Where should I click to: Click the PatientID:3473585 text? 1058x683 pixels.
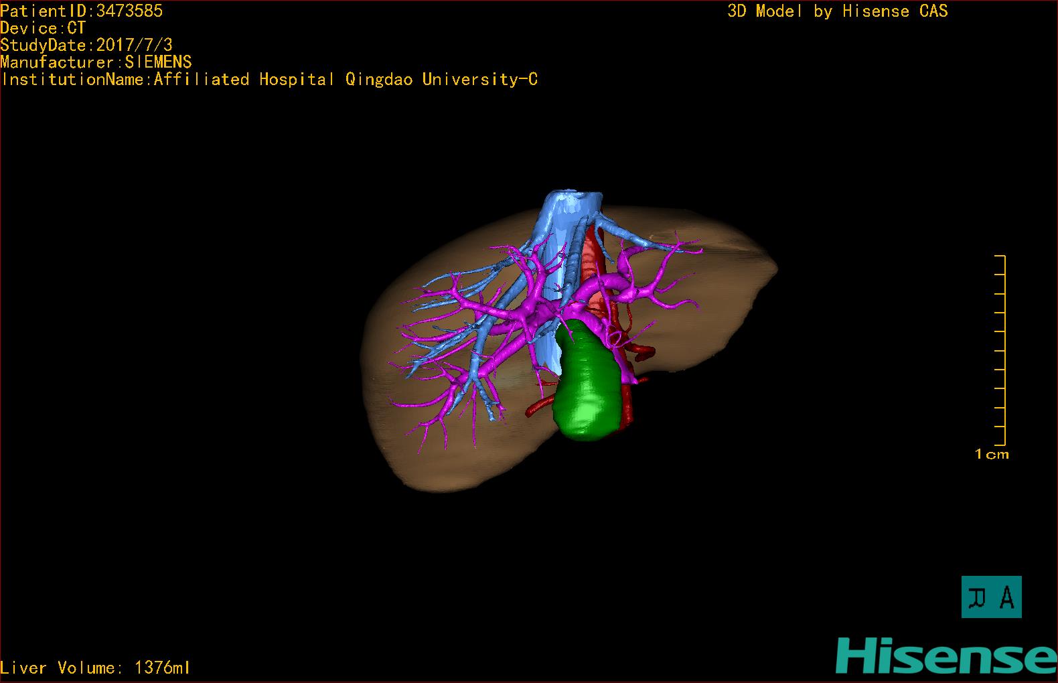coord(81,11)
